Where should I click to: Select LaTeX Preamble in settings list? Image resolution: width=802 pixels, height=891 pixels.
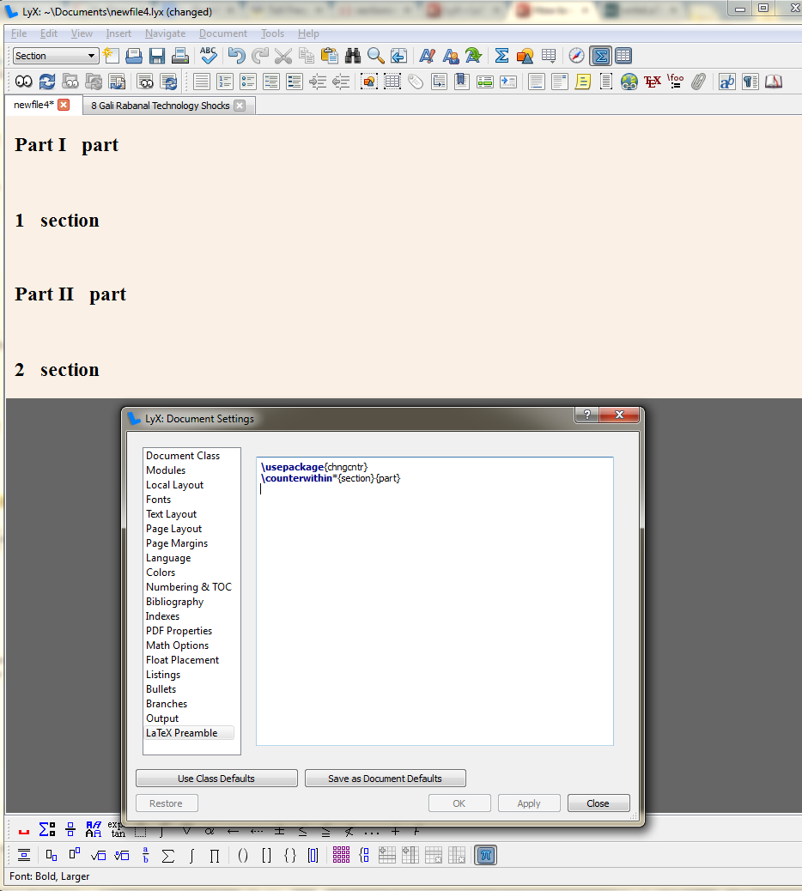tap(189, 733)
